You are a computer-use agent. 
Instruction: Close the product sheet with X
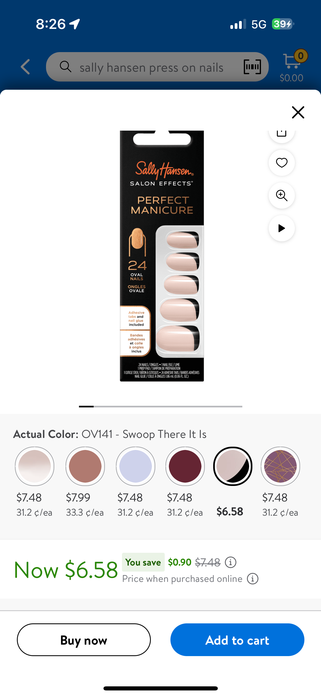coord(298,112)
